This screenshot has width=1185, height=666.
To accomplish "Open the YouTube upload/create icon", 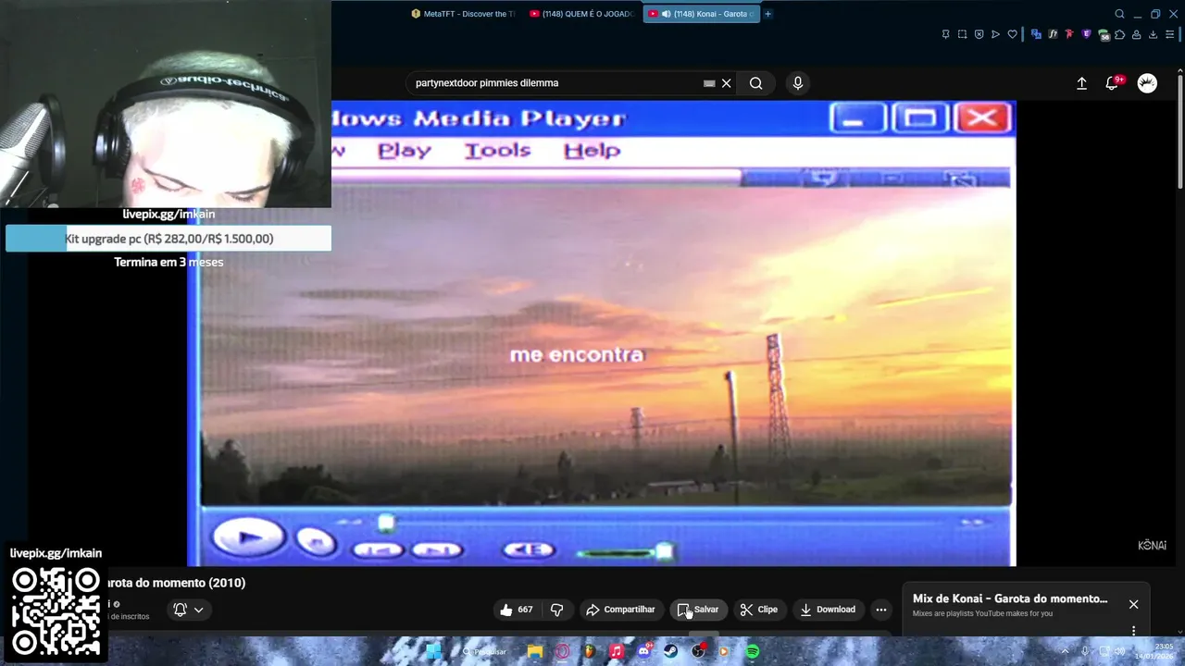I will [1081, 83].
